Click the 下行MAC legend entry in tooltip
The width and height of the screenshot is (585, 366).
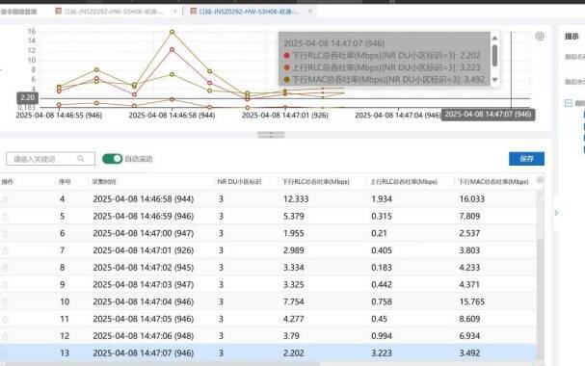tap(385, 79)
